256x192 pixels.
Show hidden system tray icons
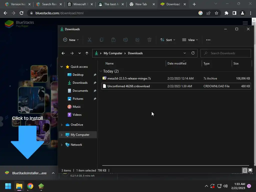(206, 186)
